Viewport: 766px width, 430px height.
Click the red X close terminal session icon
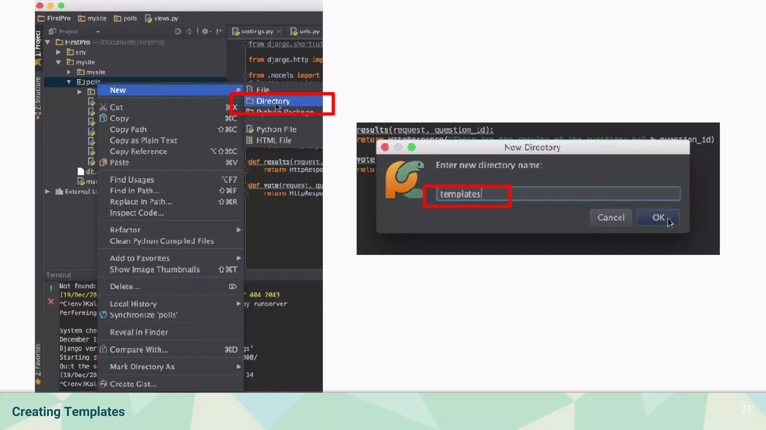(x=51, y=301)
